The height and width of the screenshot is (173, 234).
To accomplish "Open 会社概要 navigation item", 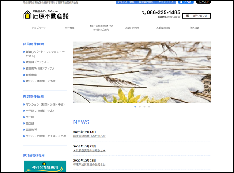I will click(x=70, y=28).
